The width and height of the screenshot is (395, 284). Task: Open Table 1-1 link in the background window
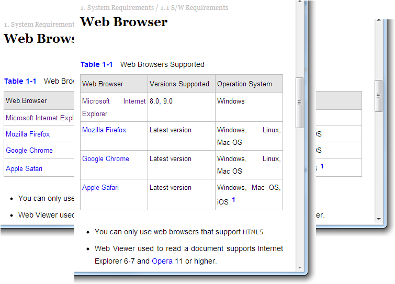tap(20, 81)
